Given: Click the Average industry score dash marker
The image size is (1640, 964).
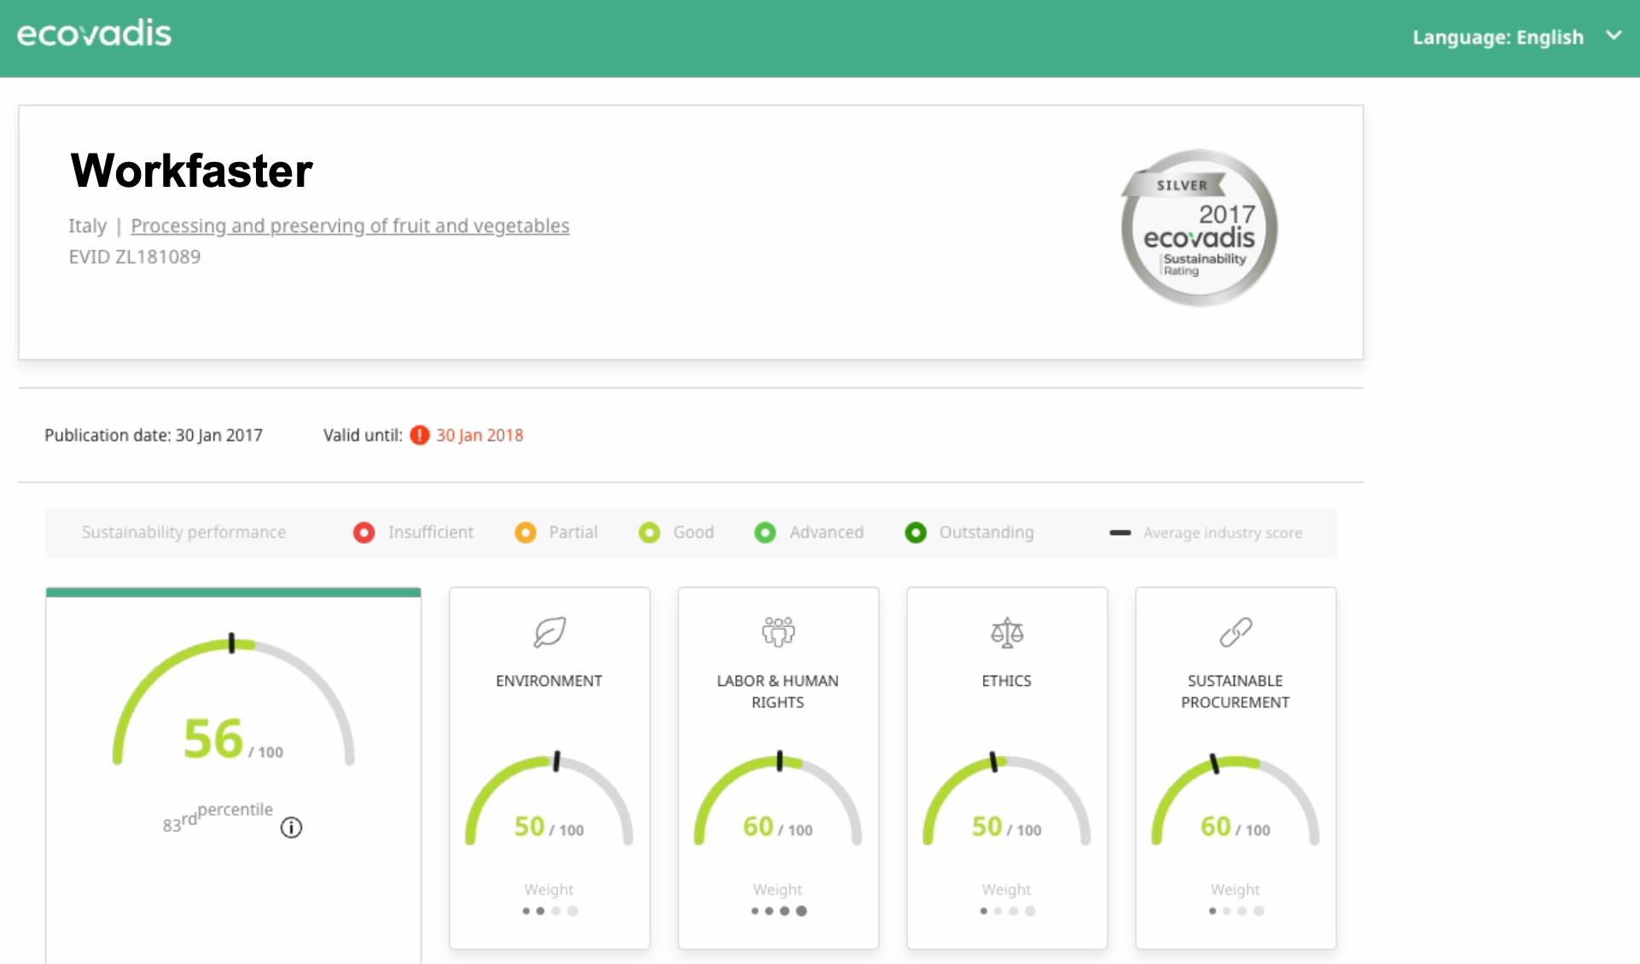Looking at the screenshot, I should pyautogui.click(x=1120, y=532).
